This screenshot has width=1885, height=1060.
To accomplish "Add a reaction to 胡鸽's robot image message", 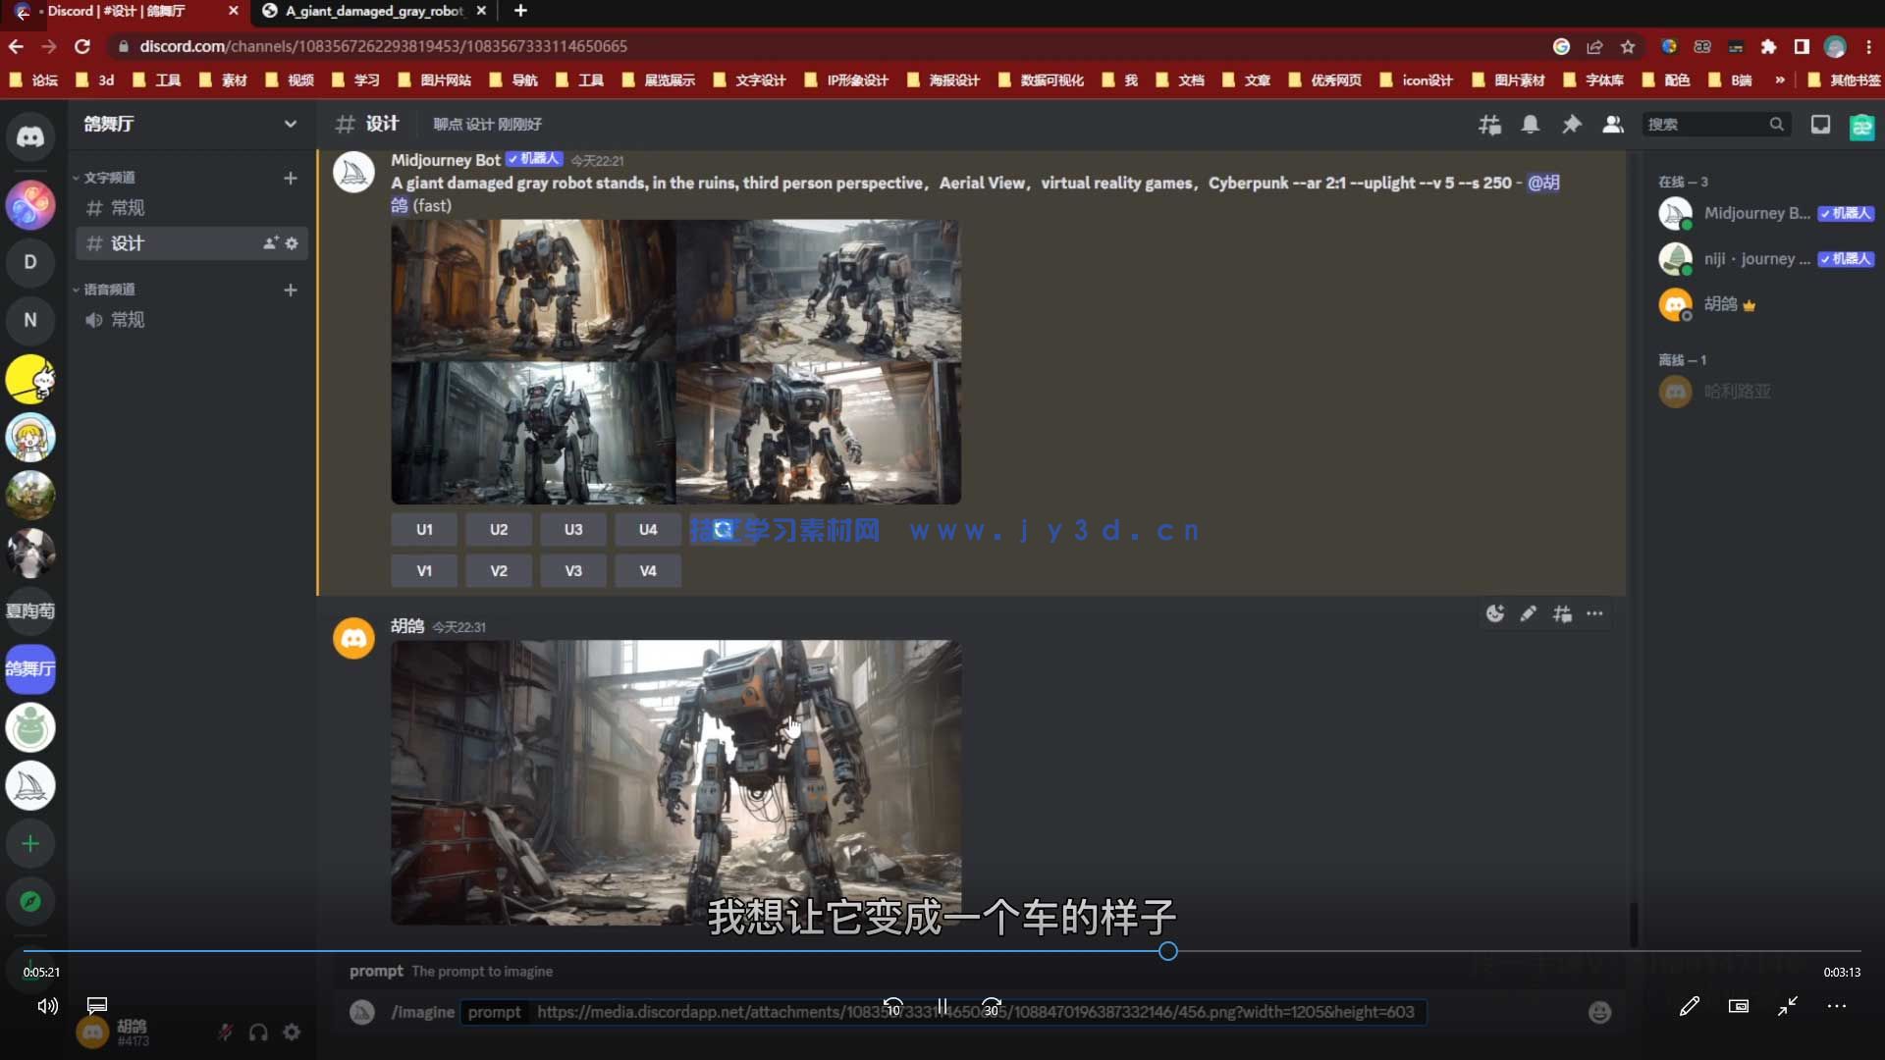I will click(1495, 613).
